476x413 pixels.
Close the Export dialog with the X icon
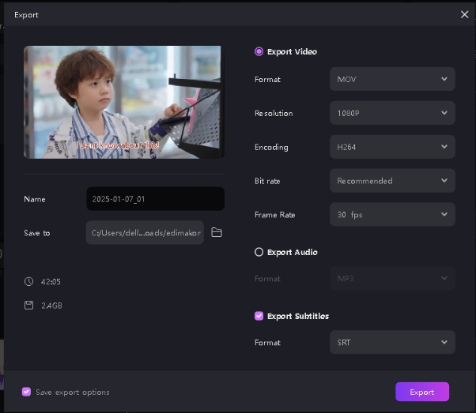click(x=464, y=14)
